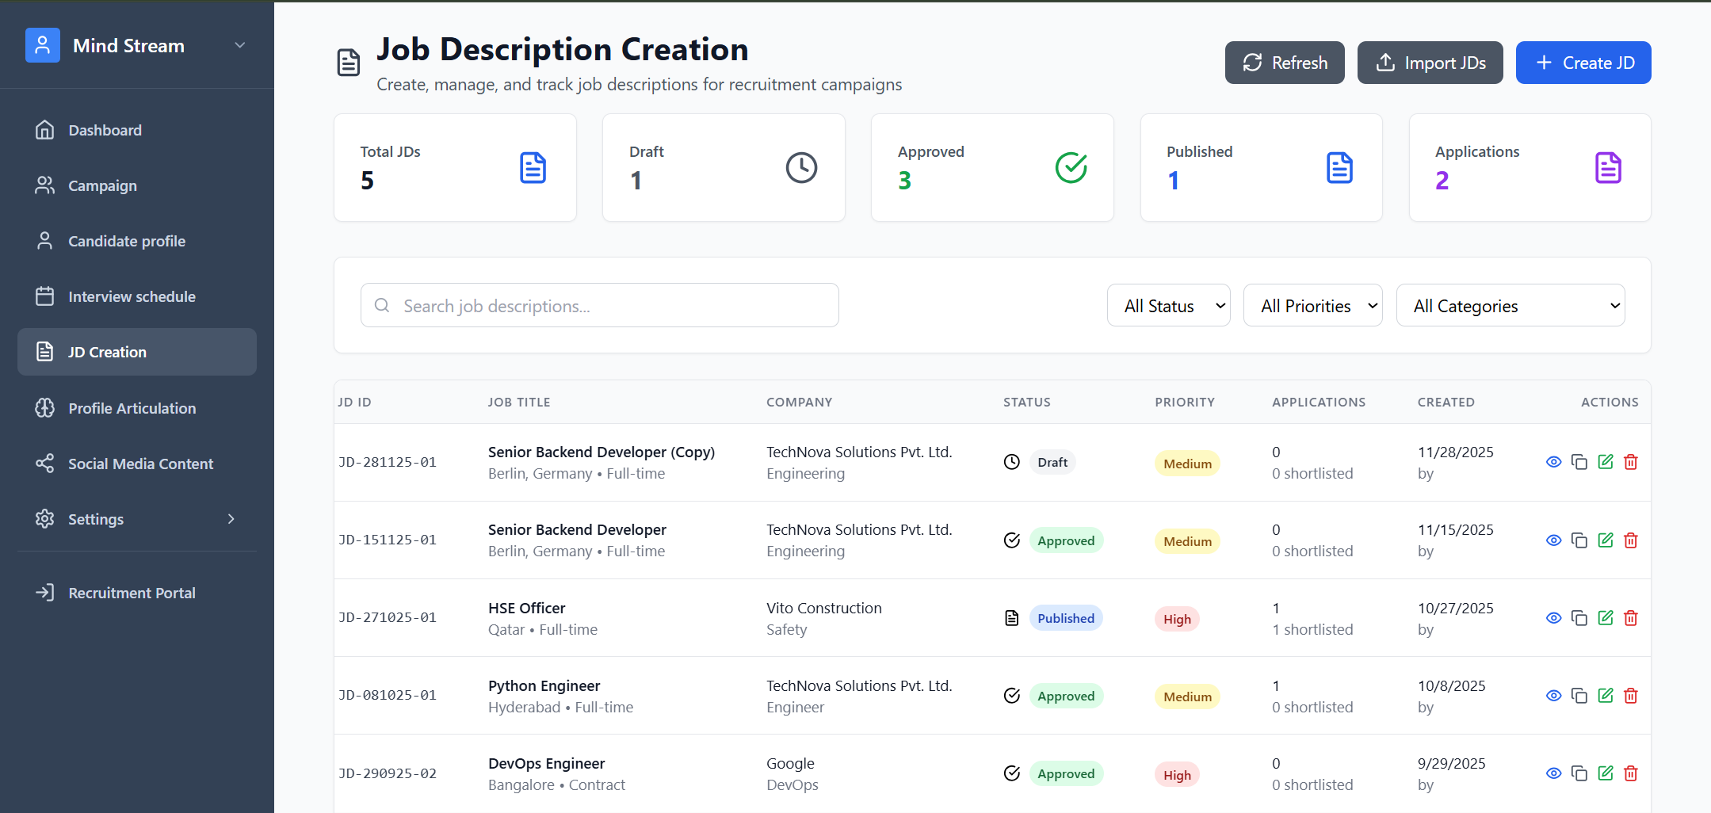This screenshot has width=1711, height=813.
Task: View the Python Engineer job description
Action: pos(1553,696)
